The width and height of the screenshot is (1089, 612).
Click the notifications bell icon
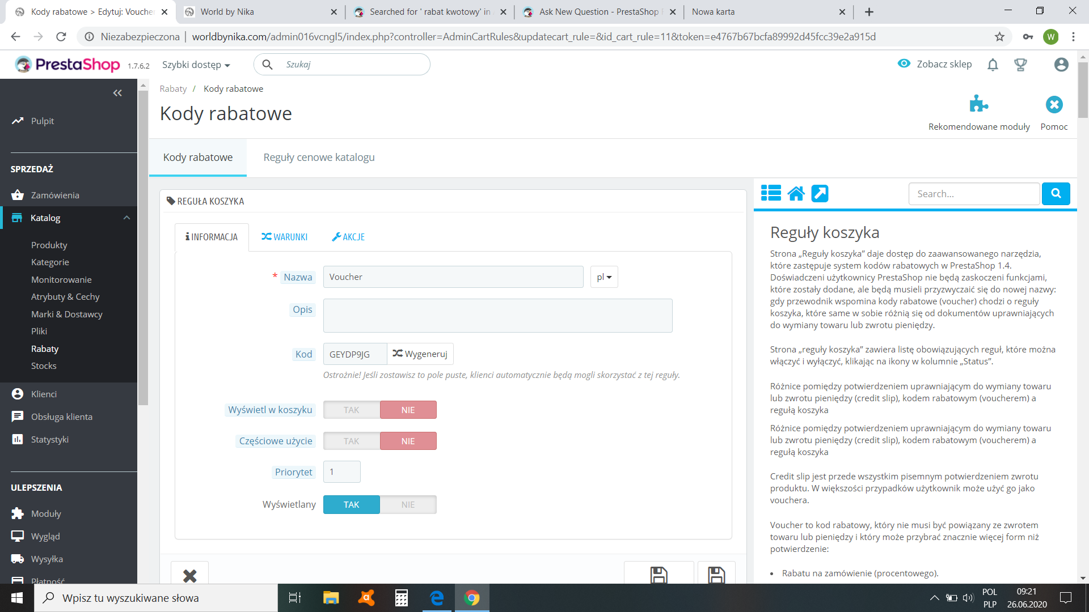993,65
